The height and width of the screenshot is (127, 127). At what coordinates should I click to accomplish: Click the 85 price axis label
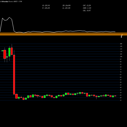coord(121,64)
